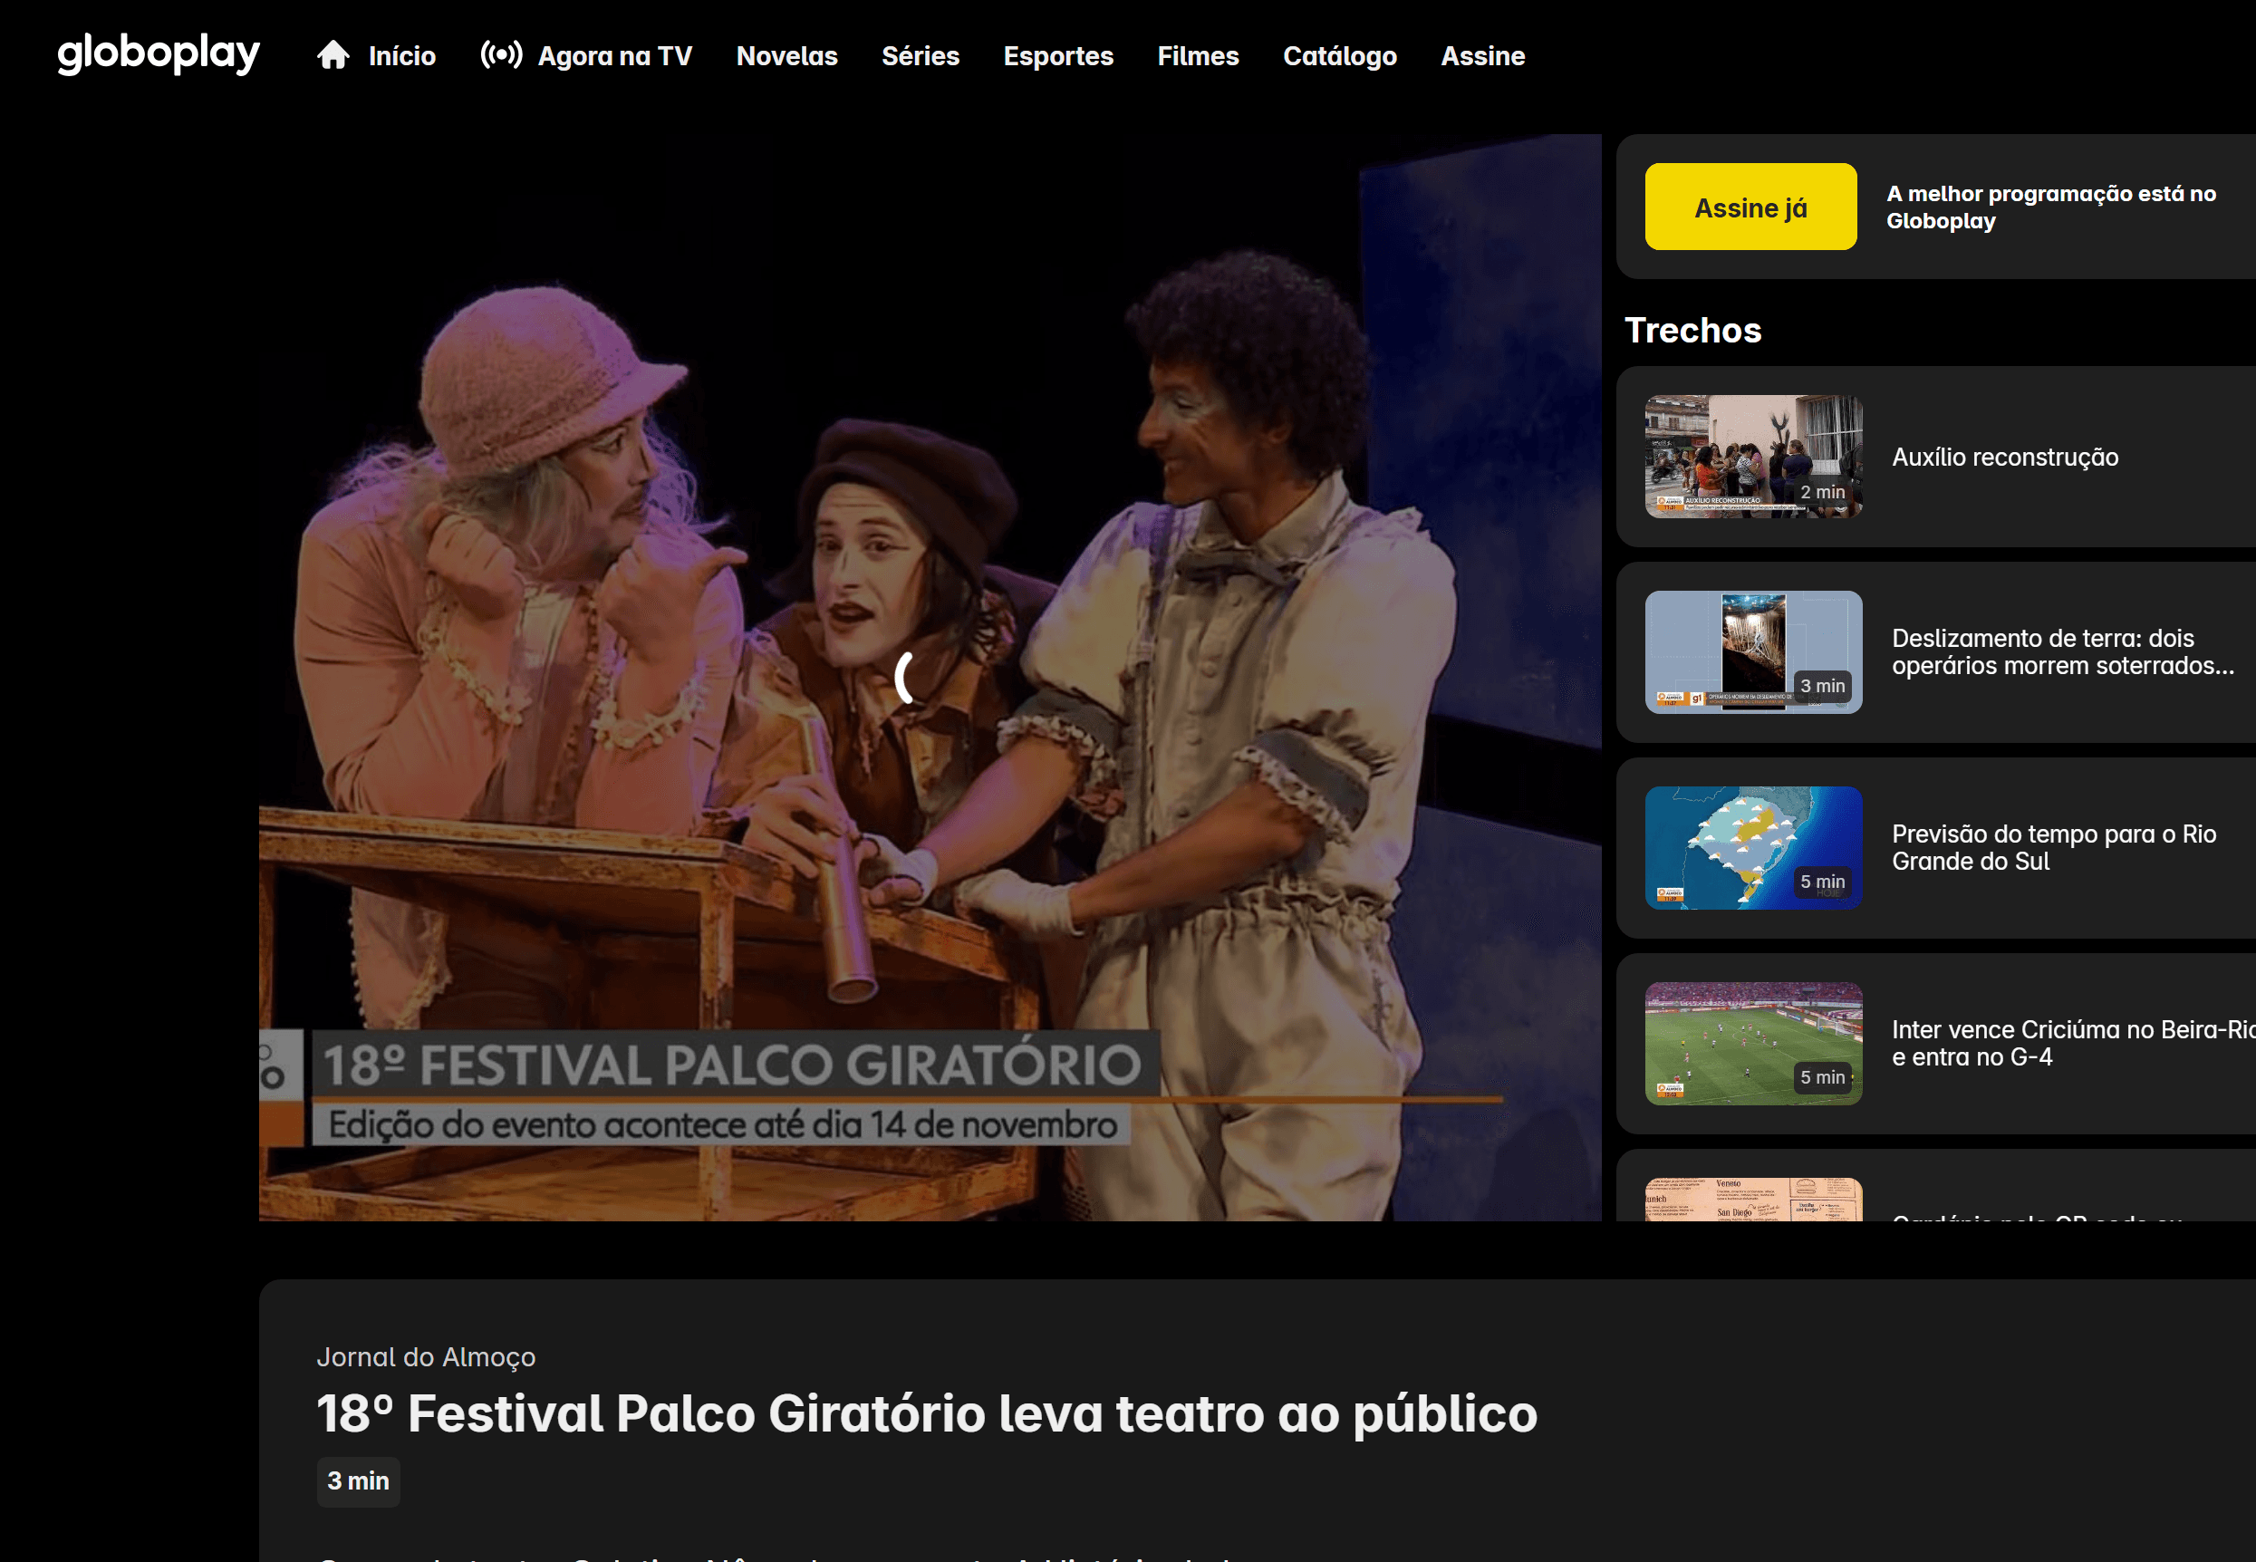
Task: Browse the Catálogo
Action: click(1340, 56)
